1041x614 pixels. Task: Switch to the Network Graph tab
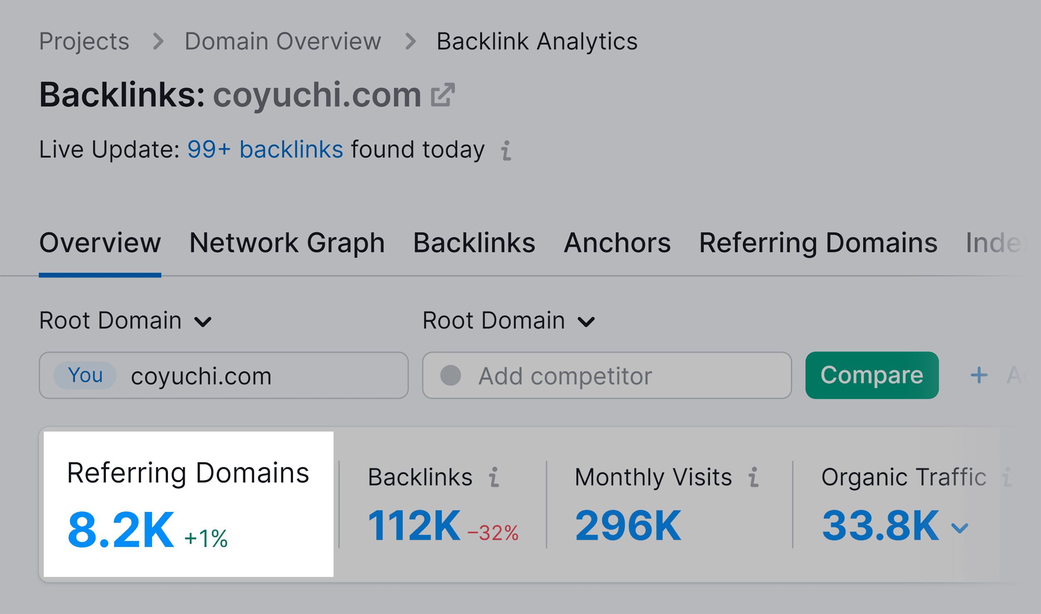click(286, 243)
